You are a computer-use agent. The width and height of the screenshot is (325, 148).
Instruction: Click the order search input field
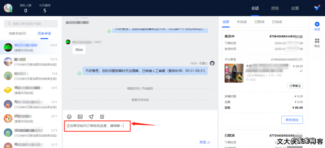(x=30, y=24)
